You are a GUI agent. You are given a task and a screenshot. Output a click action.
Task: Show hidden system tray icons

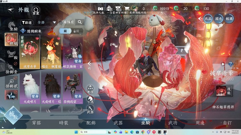click(x=213, y=132)
